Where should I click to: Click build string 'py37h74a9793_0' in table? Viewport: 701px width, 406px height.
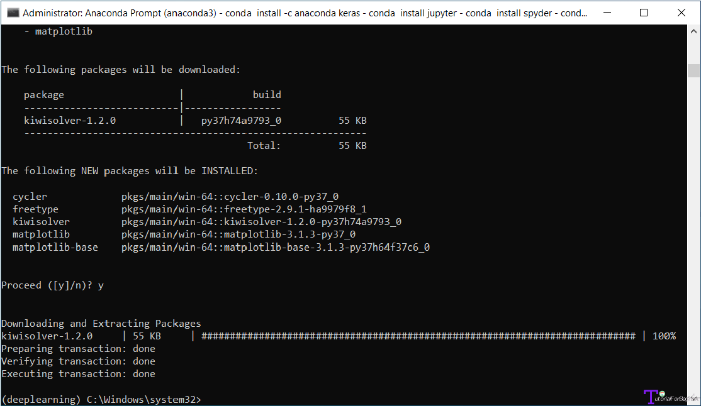(x=241, y=121)
